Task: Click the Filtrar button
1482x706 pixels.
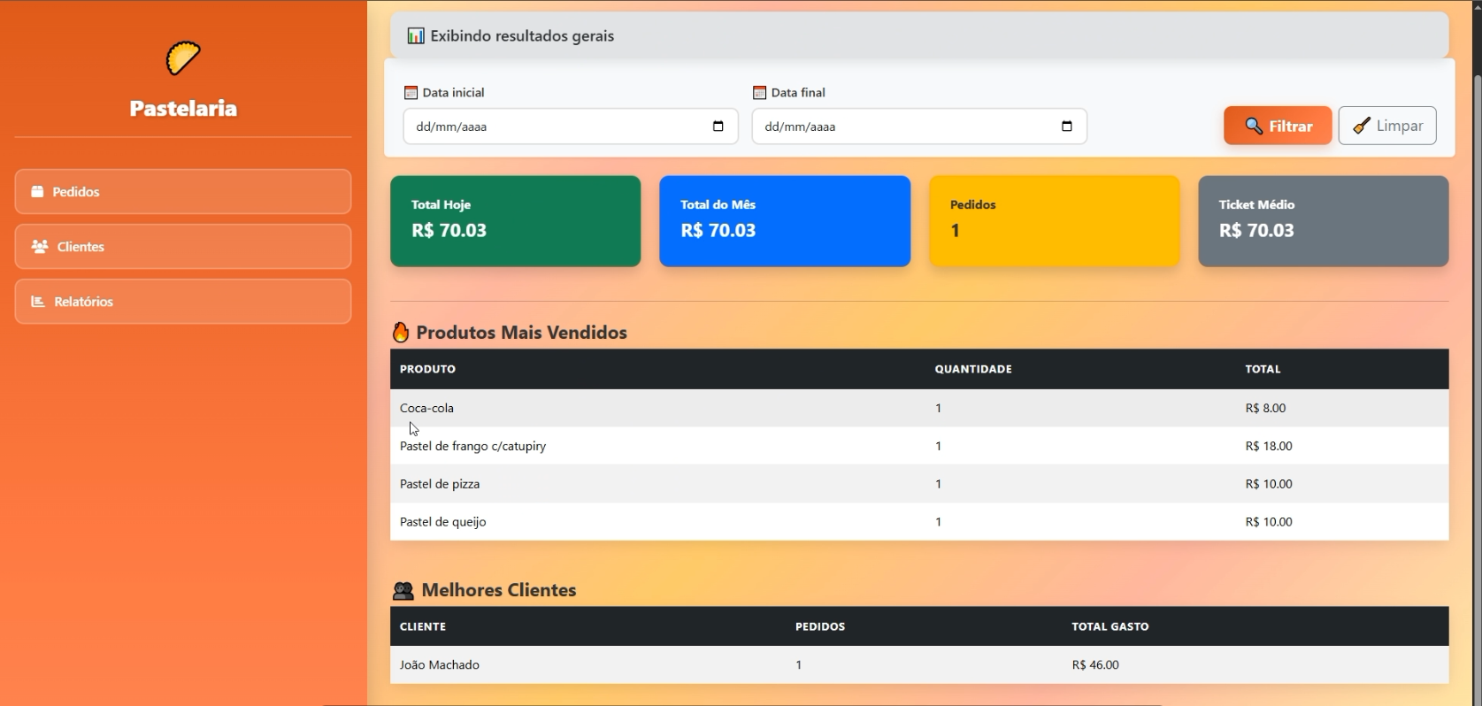Action: [1278, 126]
